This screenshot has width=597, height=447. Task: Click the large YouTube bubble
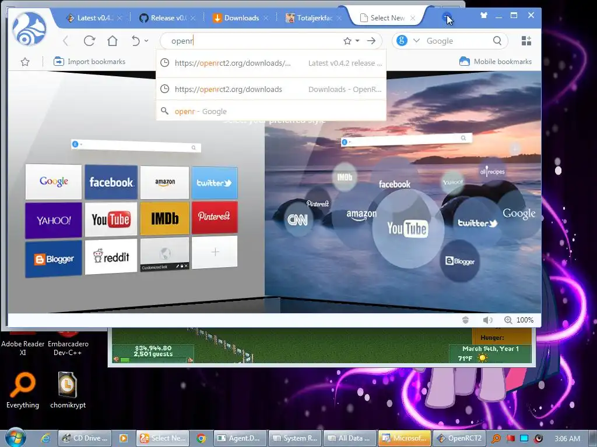pos(408,228)
